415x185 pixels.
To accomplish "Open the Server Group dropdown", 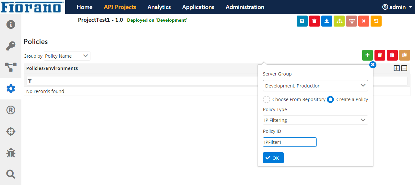I will 315,86.
